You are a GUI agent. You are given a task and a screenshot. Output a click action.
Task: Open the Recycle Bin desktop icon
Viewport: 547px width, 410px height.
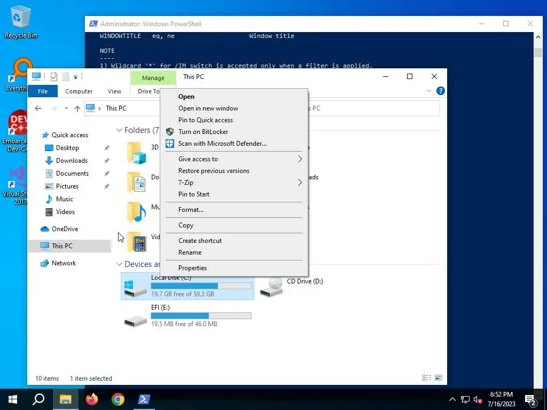(21, 21)
